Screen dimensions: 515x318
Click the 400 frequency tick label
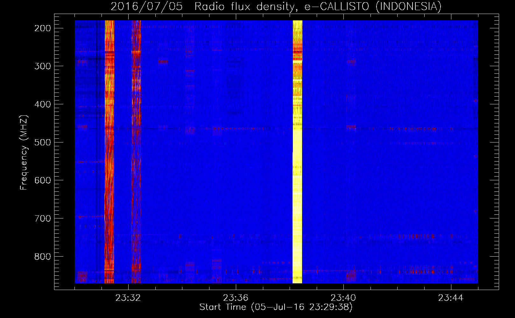click(43, 104)
